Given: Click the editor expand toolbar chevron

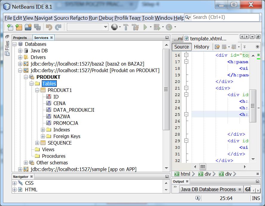Looking at the screenshot, I should click(244, 47).
